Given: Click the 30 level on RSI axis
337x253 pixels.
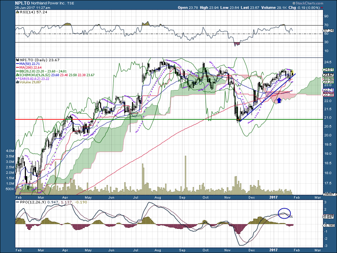Looking at the screenshot, I should 326,42.
